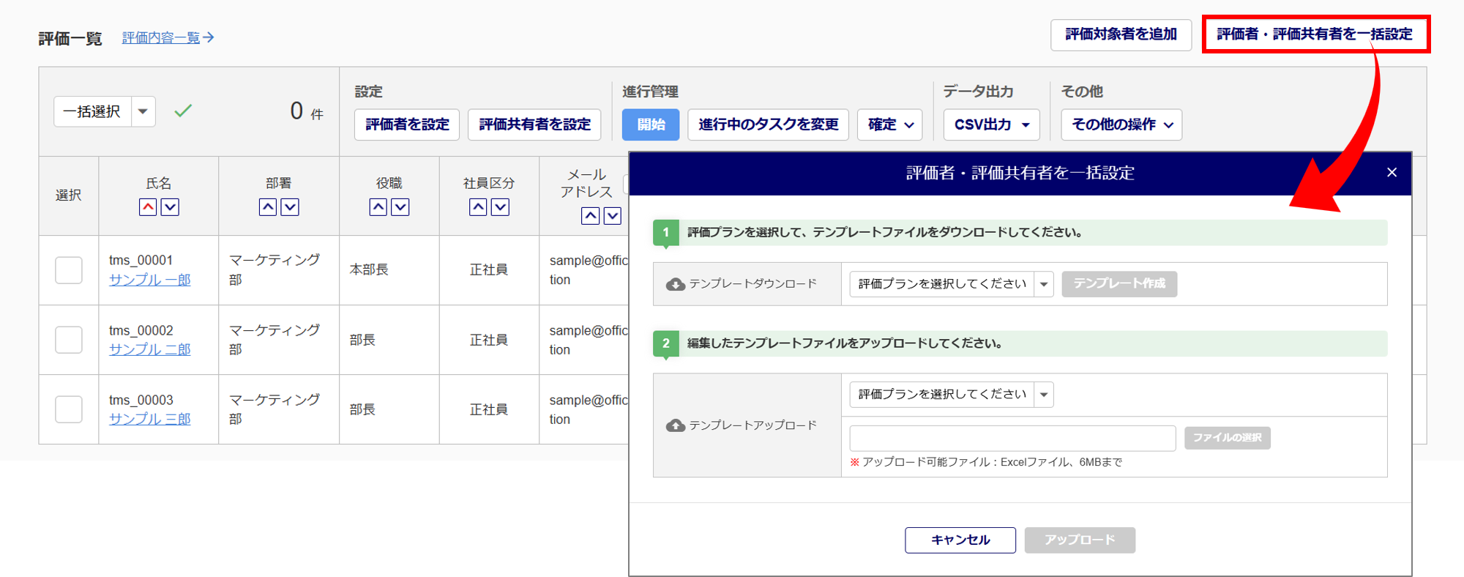Screen dimensions: 1464x577
Task: Select the checkbox for サンプル 二郎
Action: click(69, 340)
